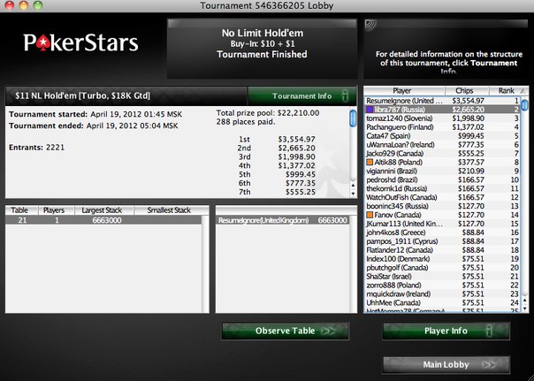The width and height of the screenshot is (534, 381).
Task: Click the arrows icon on Observe Table button
Action: click(x=328, y=331)
